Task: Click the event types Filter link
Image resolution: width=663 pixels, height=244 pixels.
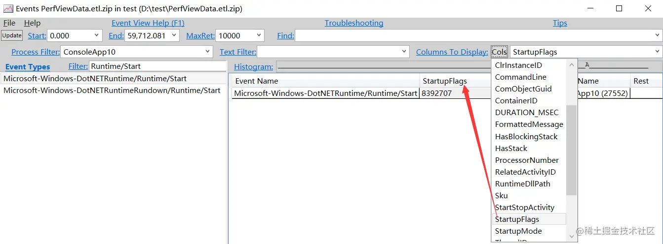Action: click(78, 66)
